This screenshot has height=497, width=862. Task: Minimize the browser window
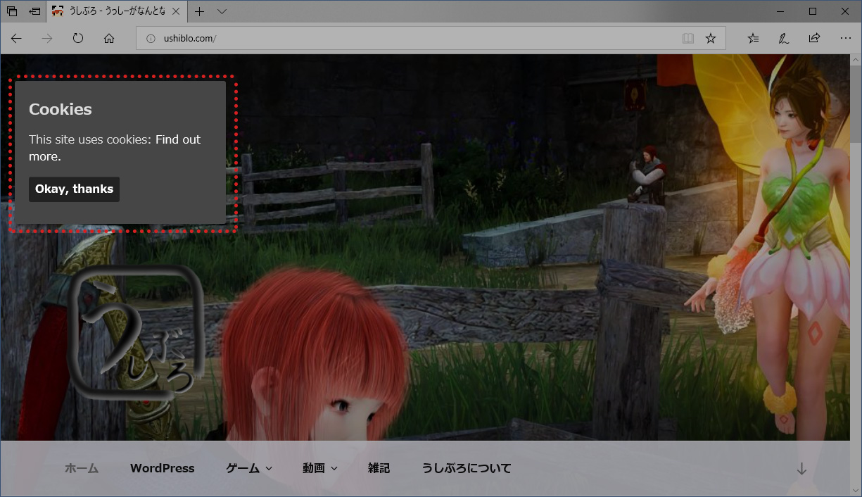pyautogui.click(x=780, y=11)
